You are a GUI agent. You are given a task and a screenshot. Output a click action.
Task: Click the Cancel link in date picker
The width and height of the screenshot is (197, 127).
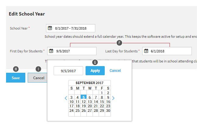(115, 71)
